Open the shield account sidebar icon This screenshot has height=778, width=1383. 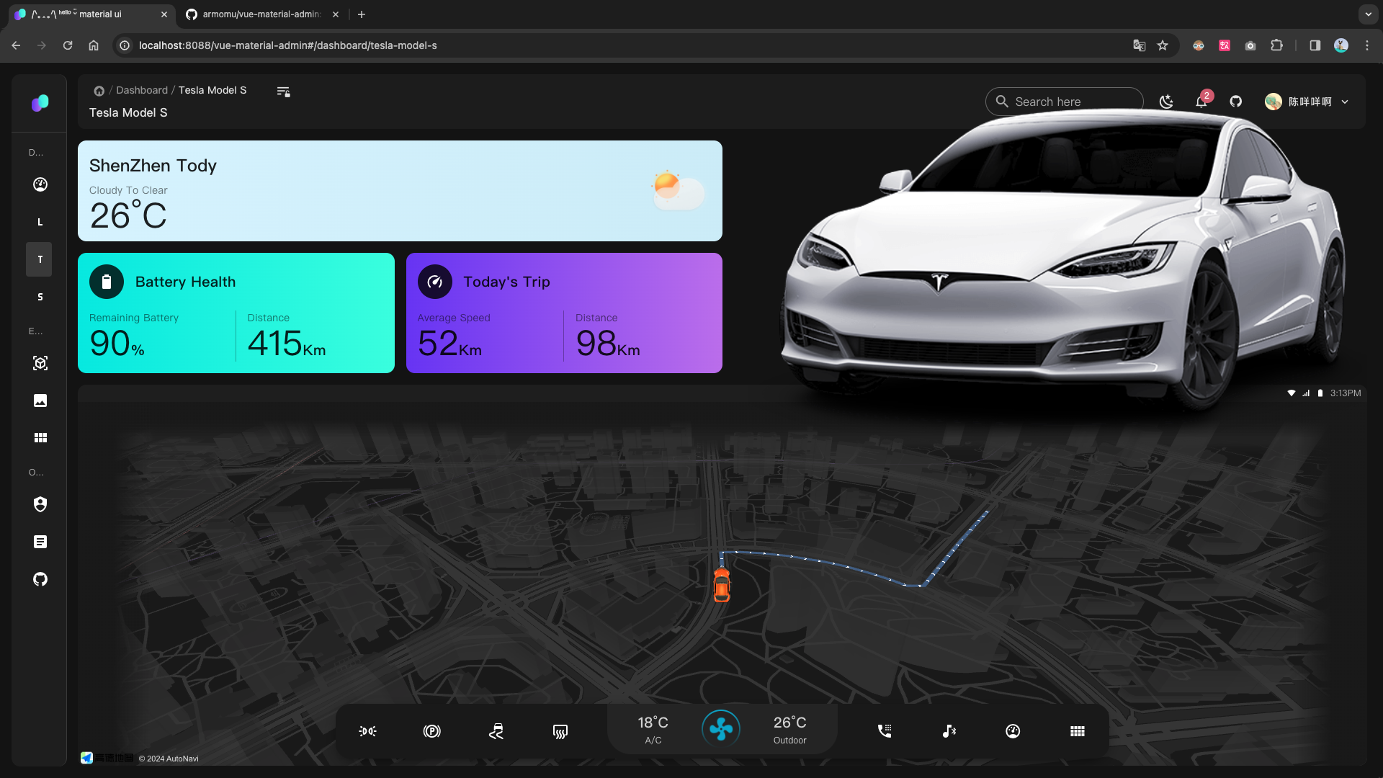pos(40,504)
